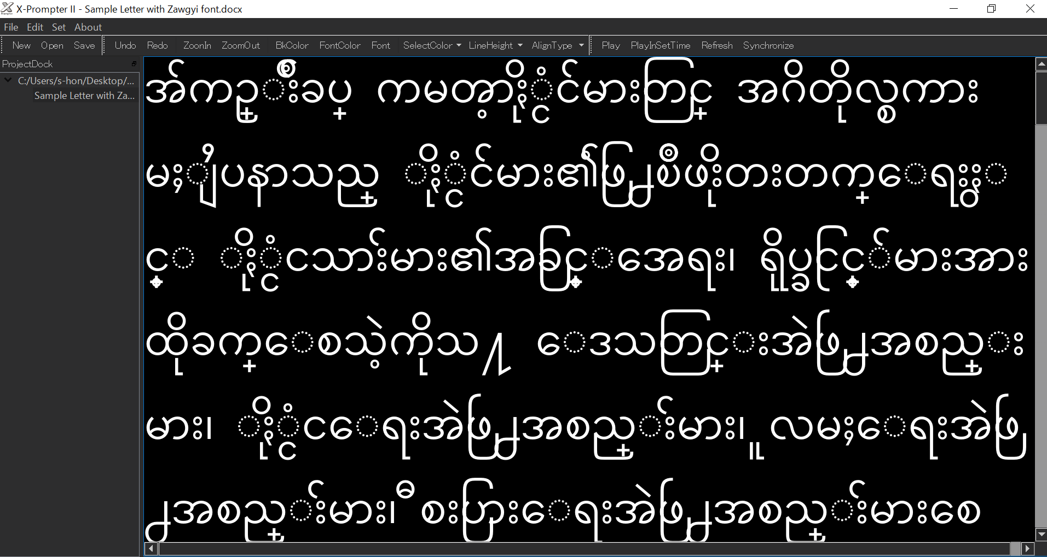Click the horizontal scrollbar left arrow
The width and height of the screenshot is (1047, 557).
coord(151,548)
